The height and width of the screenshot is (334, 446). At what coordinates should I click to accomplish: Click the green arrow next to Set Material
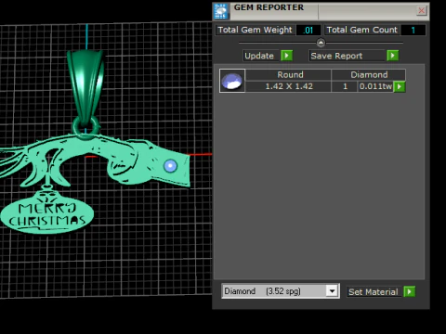pos(410,291)
